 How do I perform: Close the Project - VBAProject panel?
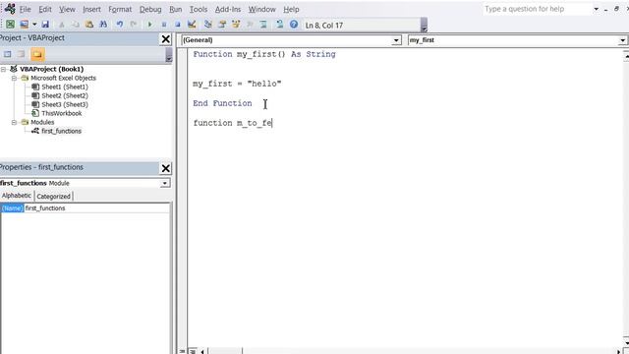166,39
